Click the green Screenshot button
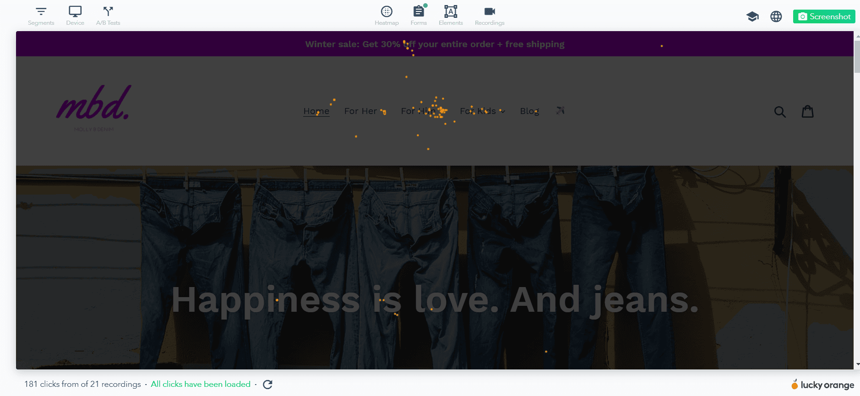This screenshot has height=396, width=860. click(x=824, y=16)
